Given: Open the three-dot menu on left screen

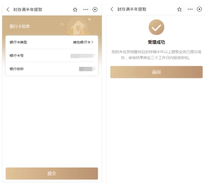Looking at the screenshot, I should click(86, 9).
